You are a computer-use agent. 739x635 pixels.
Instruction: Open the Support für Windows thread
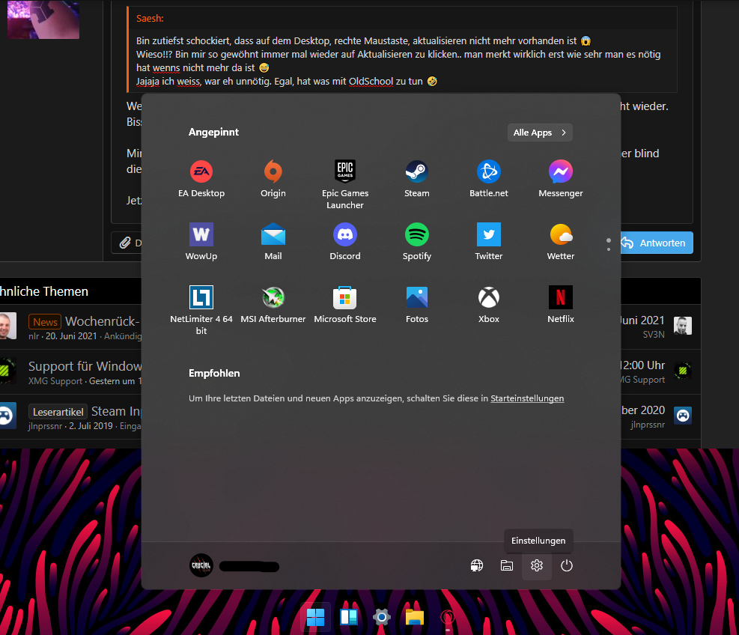coord(85,366)
